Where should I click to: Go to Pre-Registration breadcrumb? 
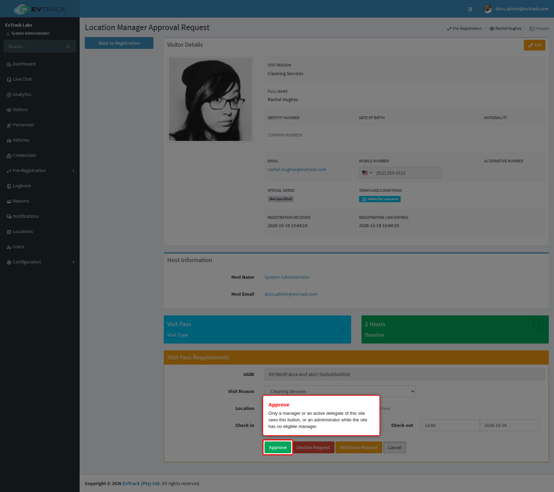pos(464,29)
